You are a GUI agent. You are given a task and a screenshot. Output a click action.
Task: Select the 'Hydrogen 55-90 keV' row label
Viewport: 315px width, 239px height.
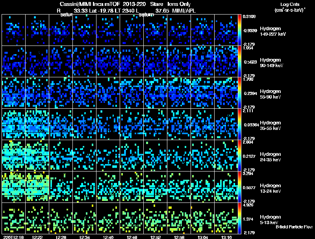point(271,94)
